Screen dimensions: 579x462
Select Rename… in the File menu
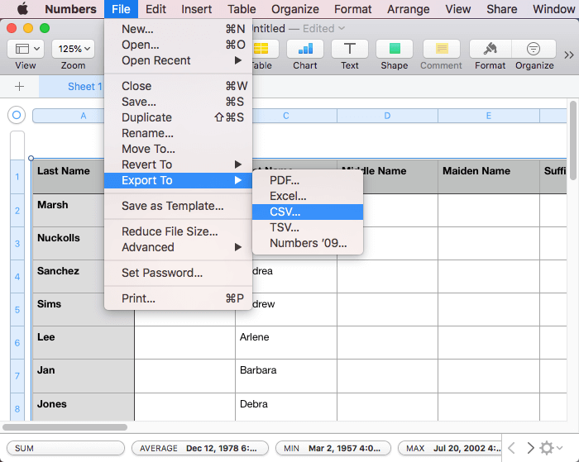pyautogui.click(x=179, y=133)
